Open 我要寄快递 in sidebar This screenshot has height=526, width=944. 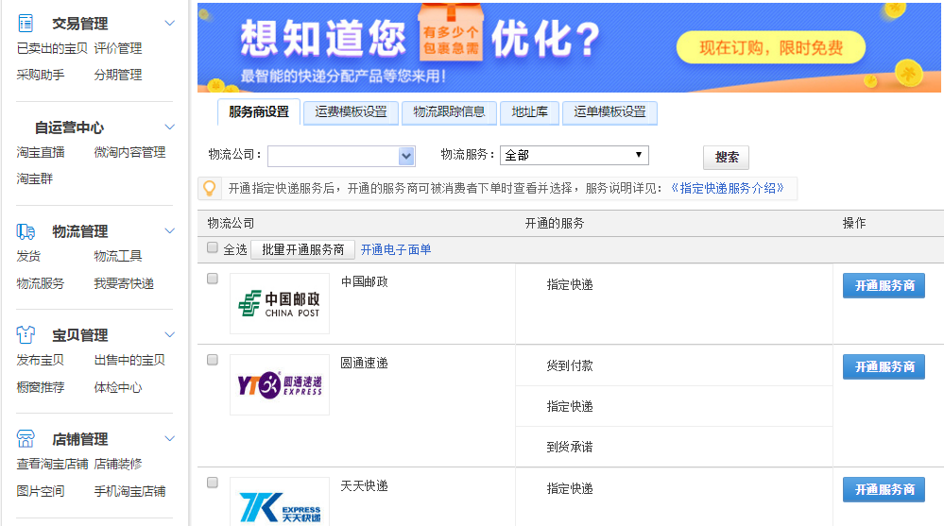pyautogui.click(x=124, y=283)
